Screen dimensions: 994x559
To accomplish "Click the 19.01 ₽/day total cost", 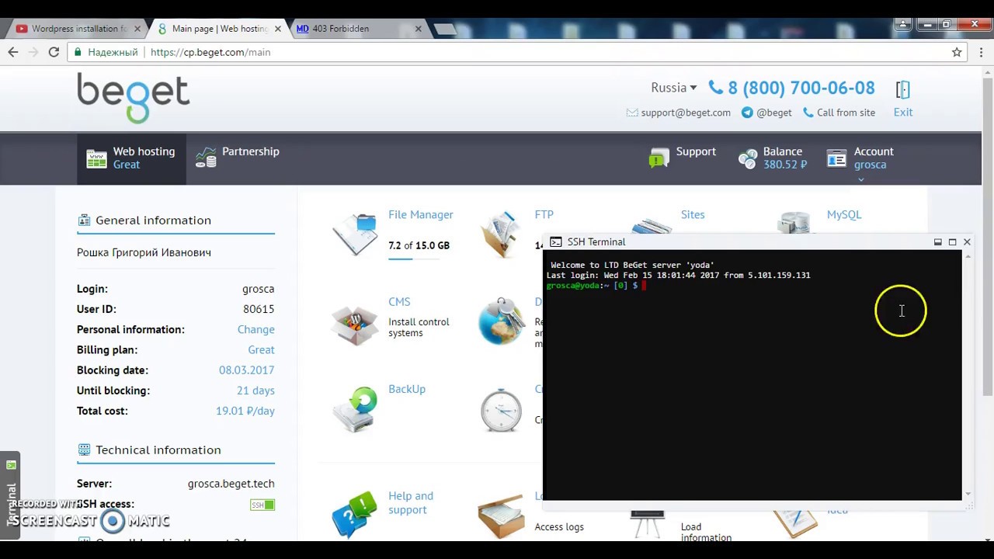I will [245, 411].
